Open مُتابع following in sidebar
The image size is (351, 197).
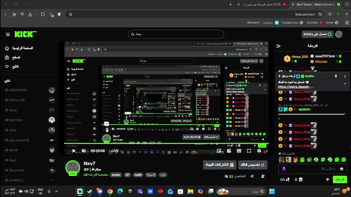coord(12,66)
